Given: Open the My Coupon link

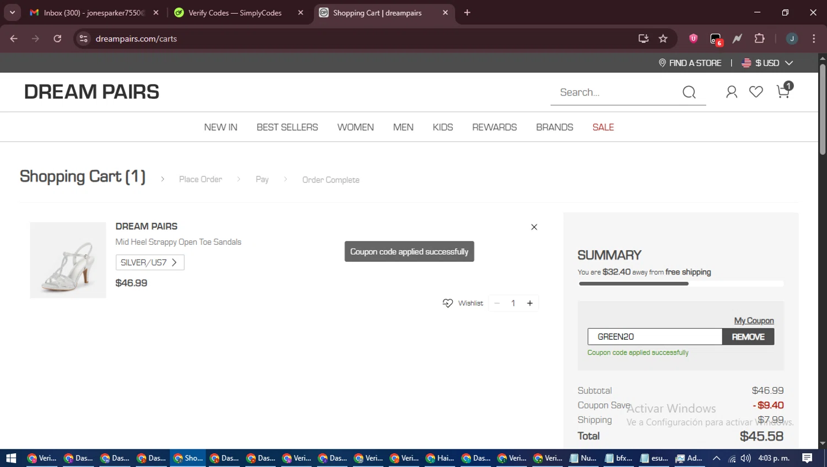Looking at the screenshot, I should click(x=754, y=320).
